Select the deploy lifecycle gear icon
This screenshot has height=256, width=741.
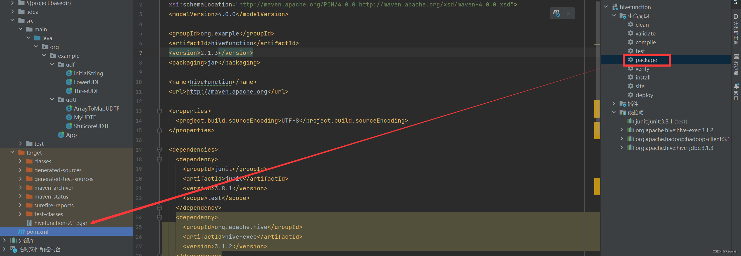[x=630, y=95]
